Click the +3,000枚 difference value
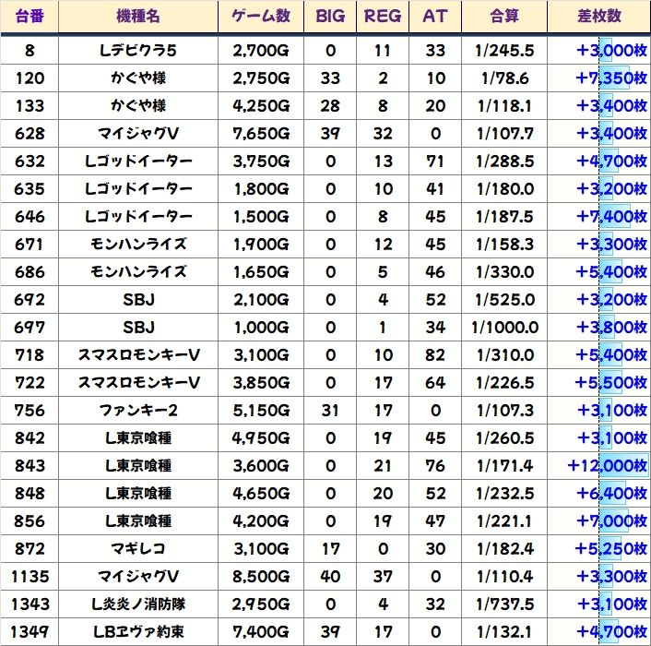Viewport: 651px width, 646px height. [x=611, y=51]
